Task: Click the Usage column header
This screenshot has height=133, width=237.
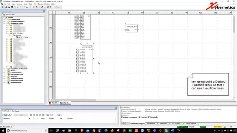Action: (x=43, y=118)
